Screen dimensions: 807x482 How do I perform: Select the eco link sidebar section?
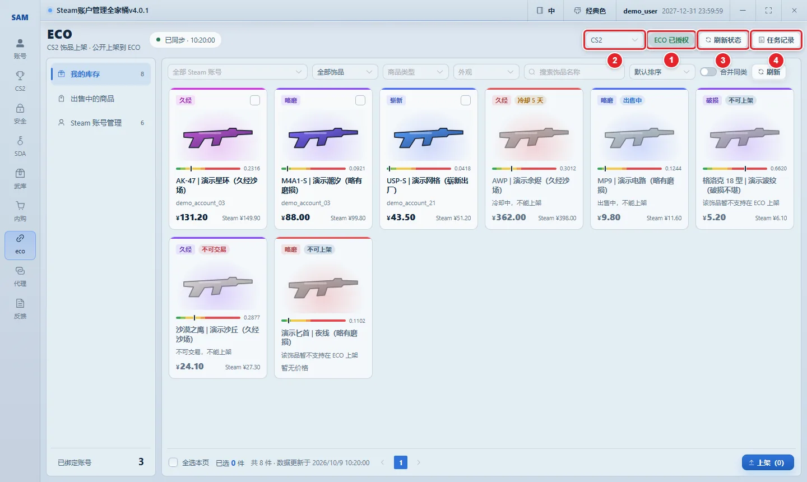coord(20,245)
